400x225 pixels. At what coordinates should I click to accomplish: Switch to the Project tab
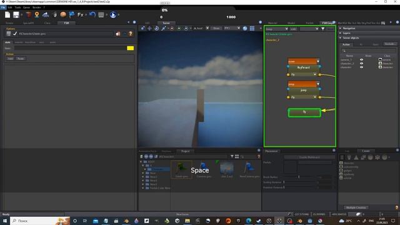[185, 151]
